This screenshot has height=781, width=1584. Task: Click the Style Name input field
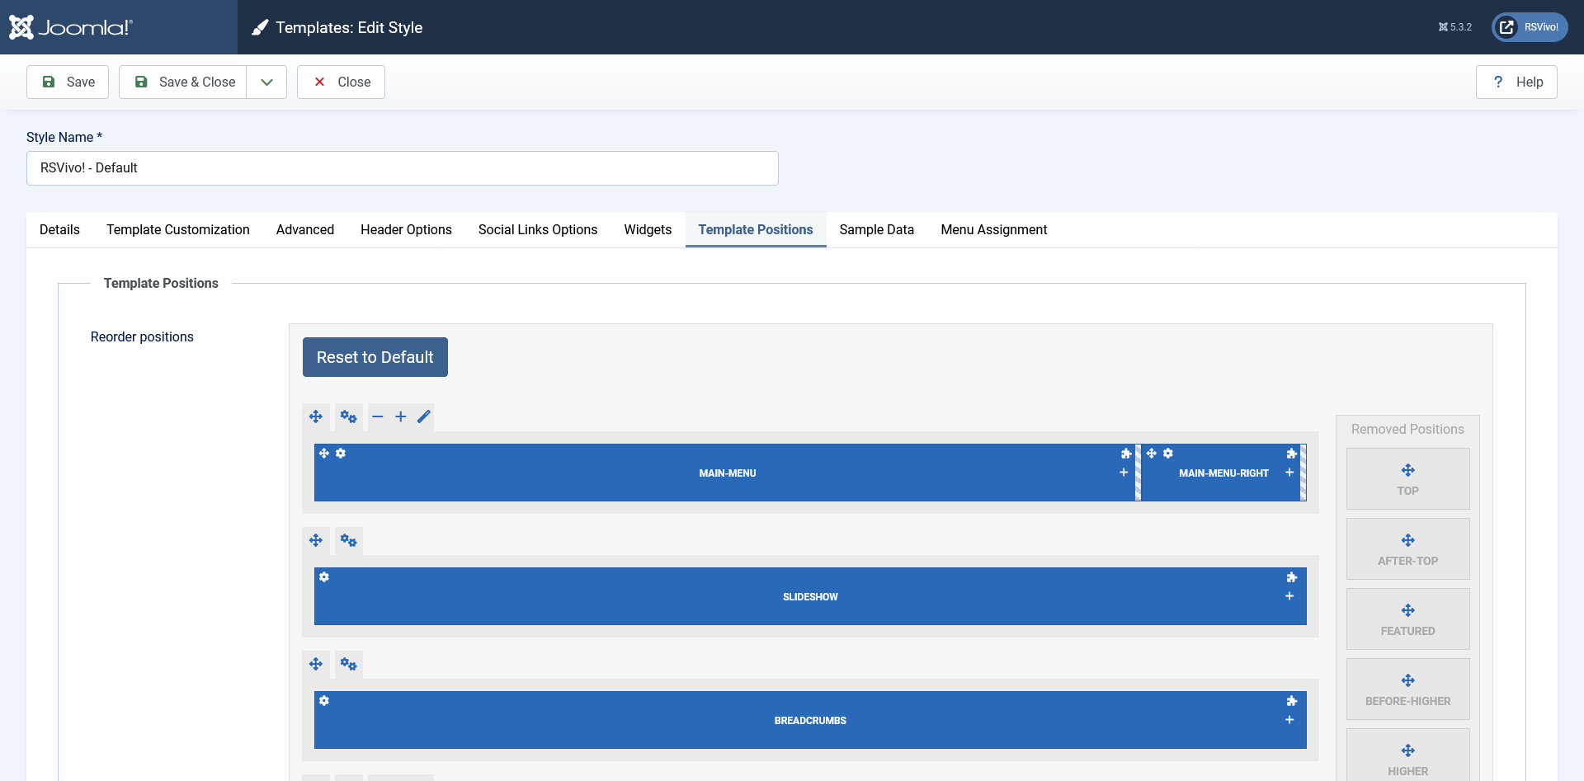pyautogui.click(x=403, y=168)
